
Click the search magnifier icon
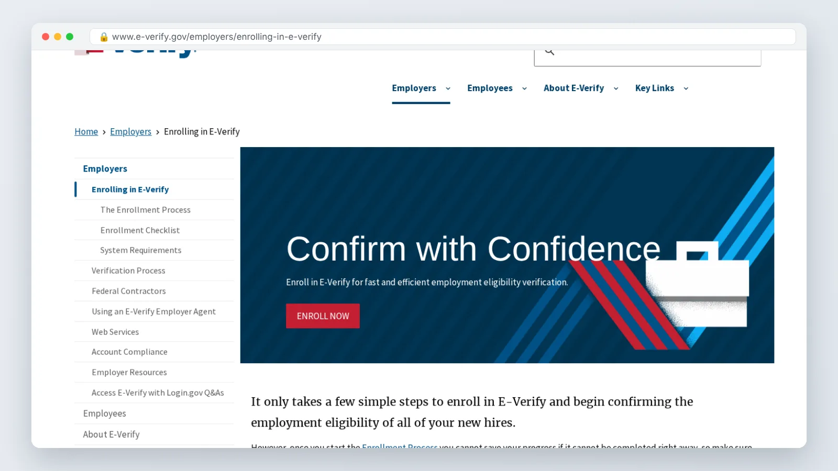(549, 52)
